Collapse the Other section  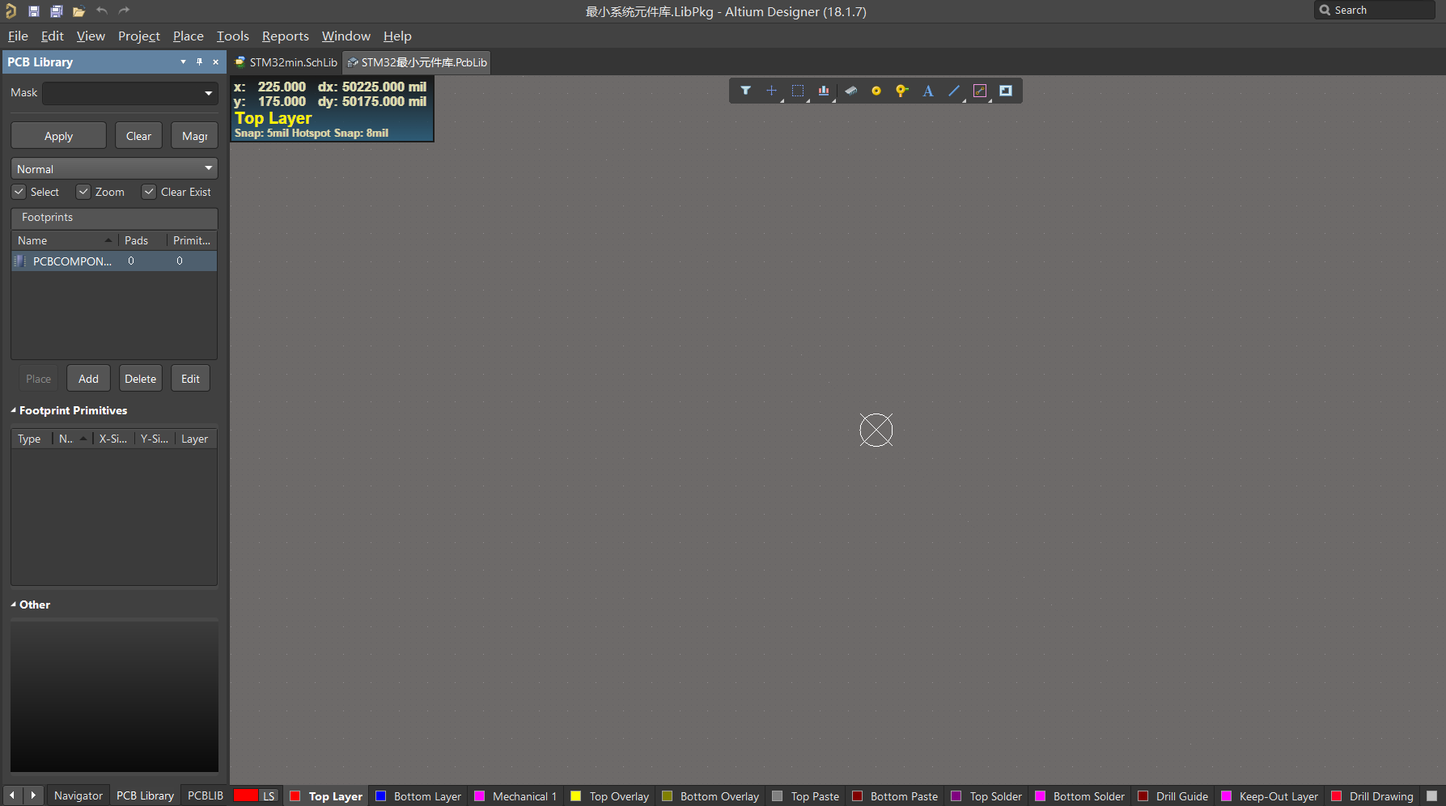click(14, 604)
